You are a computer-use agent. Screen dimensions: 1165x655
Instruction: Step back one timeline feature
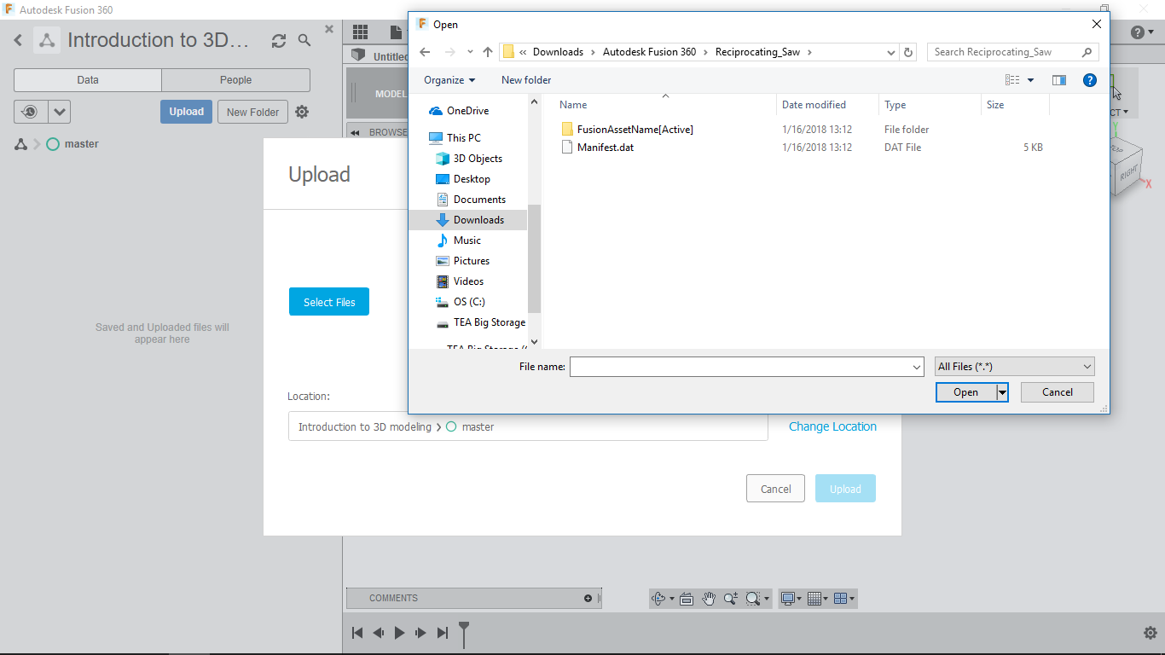378,633
